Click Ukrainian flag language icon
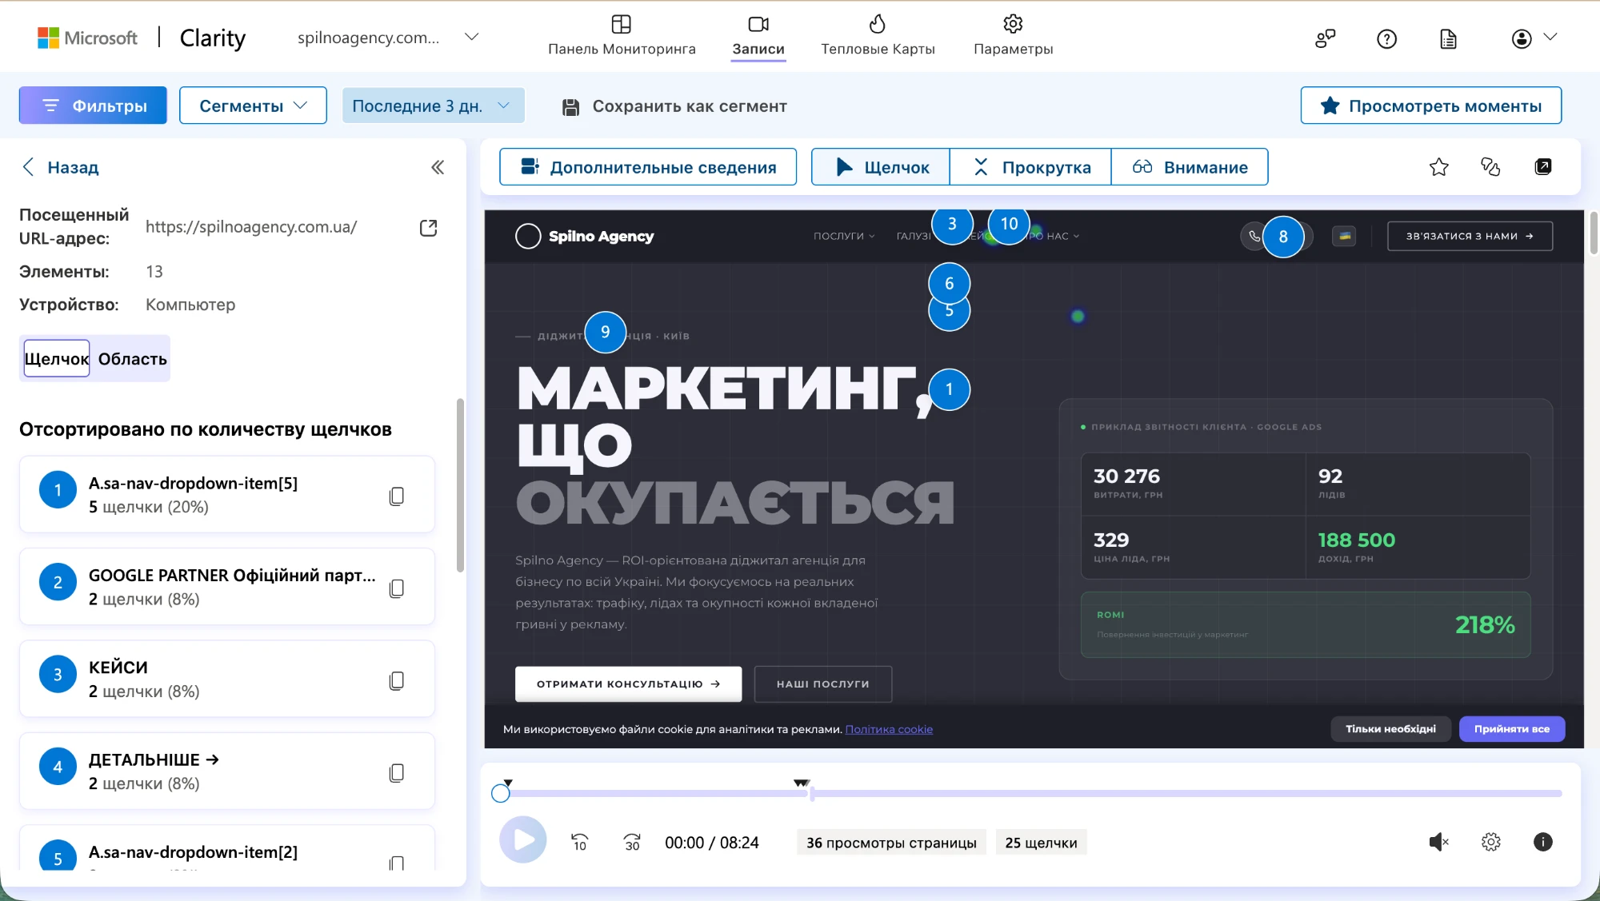The width and height of the screenshot is (1600, 901). pyautogui.click(x=1344, y=236)
